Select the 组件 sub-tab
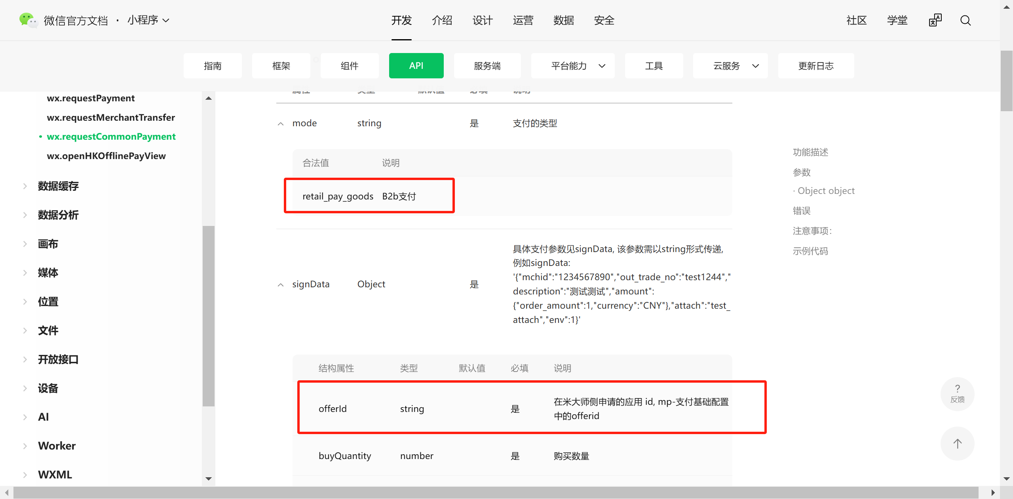The height and width of the screenshot is (499, 1013). click(350, 66)
